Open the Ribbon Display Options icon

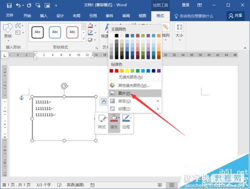point(199,5)
